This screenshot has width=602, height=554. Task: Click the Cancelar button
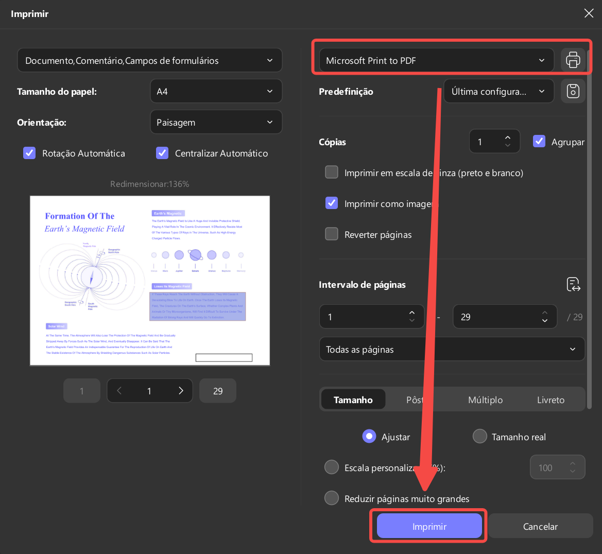tap(540, 526)
